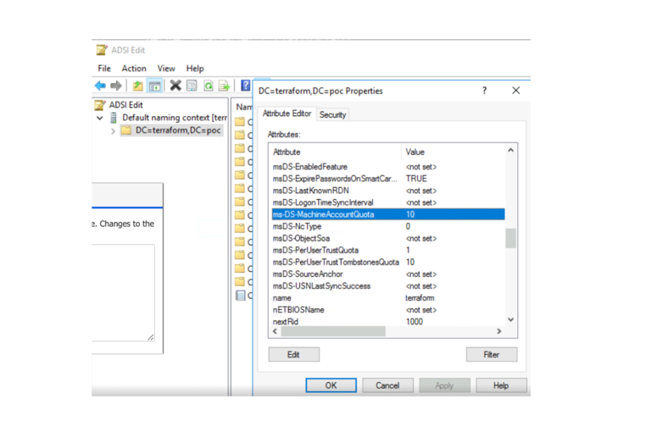The image size is (651, 432).
Task: Open the Help menu
Action: [x=195, y=69]
